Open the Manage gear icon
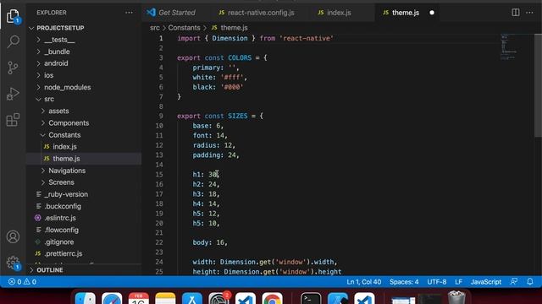Image resolution: width=542 pixels, height=304 pixels. pyautogui.click(x=13, y=263)
